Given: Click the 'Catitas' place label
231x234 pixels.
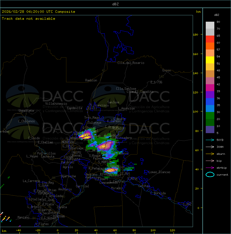Looking at the screenshot, I should (144, 186).
